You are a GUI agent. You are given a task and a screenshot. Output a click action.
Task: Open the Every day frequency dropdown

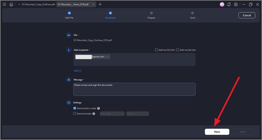click(x=112, y=114)
